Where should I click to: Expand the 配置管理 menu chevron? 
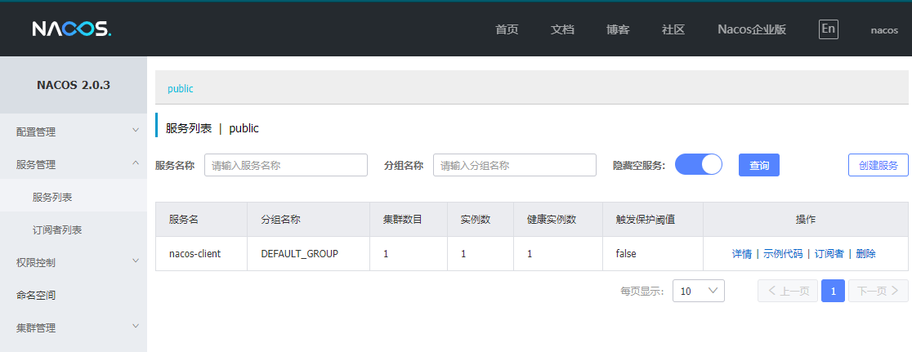[136, 130]
